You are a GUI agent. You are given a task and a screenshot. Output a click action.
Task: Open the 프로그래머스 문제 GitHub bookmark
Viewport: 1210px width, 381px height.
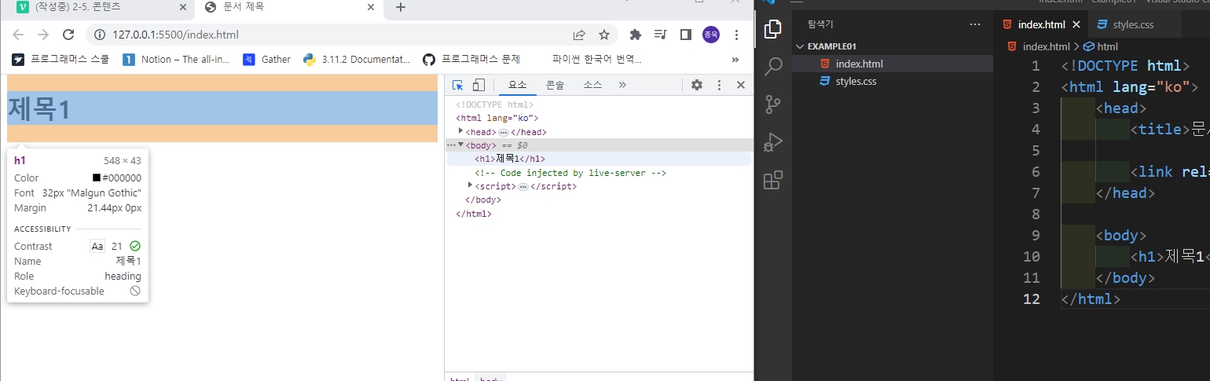tap(471, 59)
